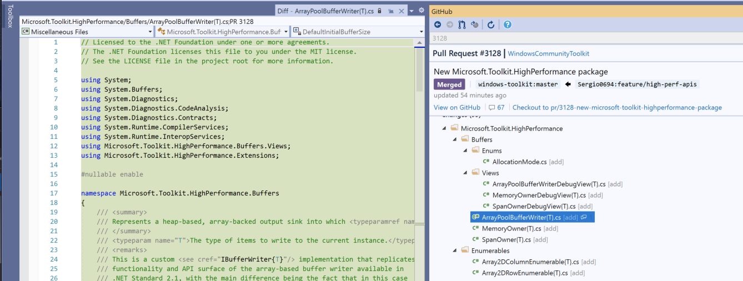
Task: Click the Views folder icon
Action: [x=475, y=173]
